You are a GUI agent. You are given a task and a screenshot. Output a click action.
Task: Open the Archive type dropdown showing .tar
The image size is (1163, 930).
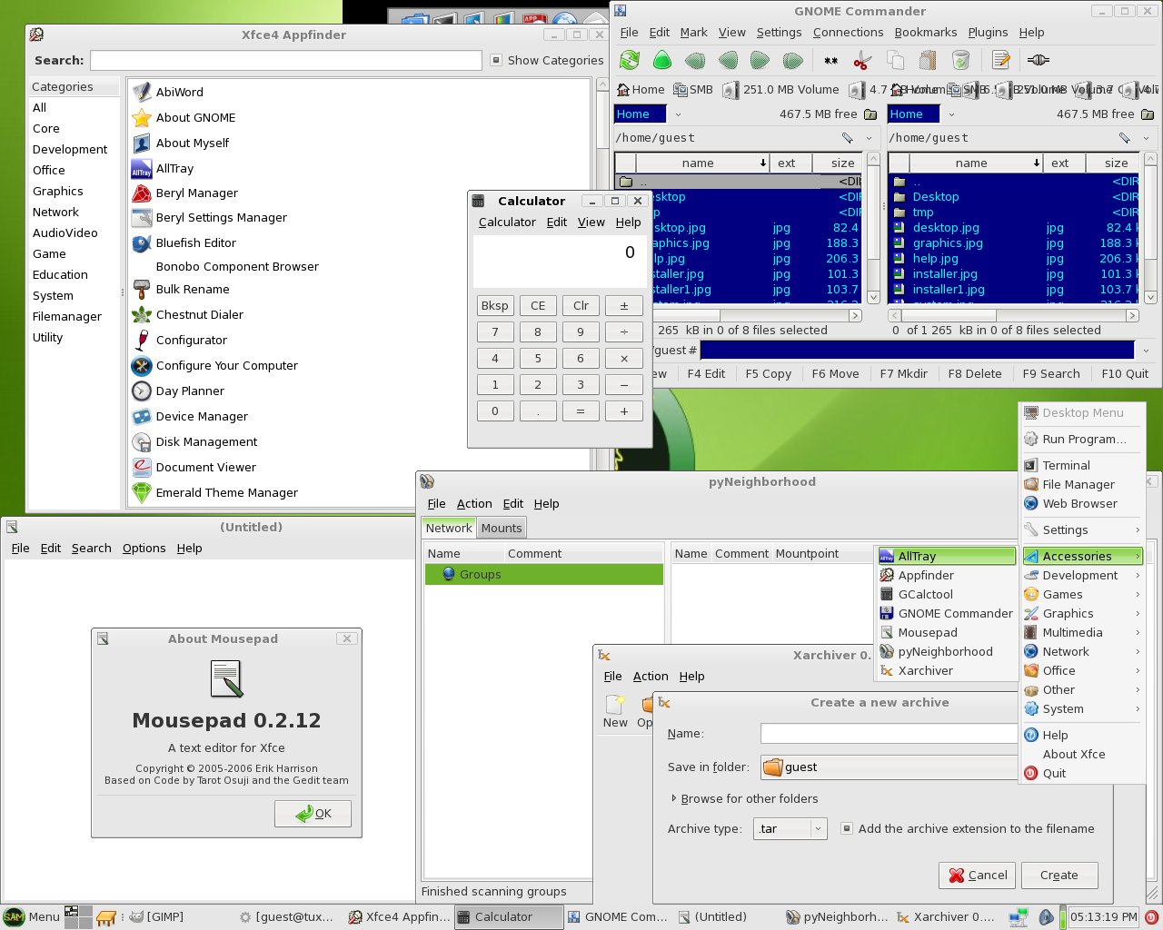[x=790, y=828]
